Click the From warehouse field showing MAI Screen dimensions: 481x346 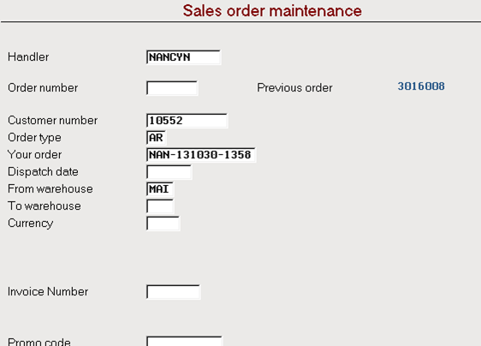pyautogui.click(x=160, y=189)
